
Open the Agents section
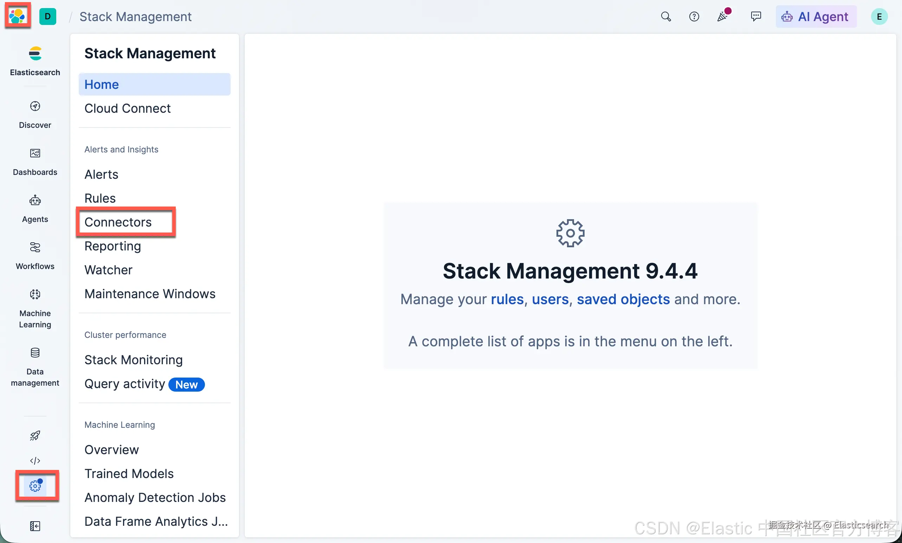pos(35,209)
